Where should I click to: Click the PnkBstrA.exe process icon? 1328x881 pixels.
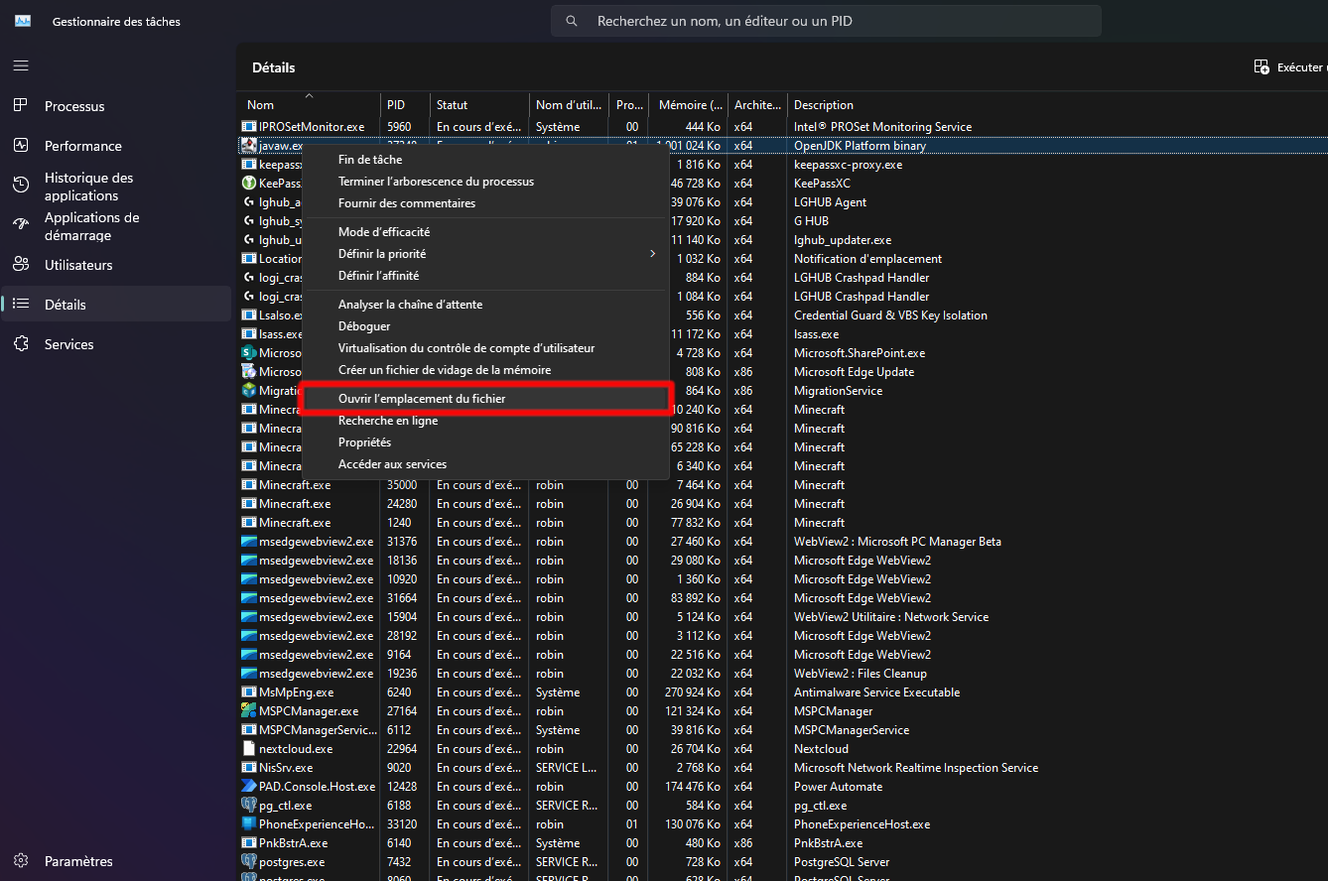[x=249, y=843]
